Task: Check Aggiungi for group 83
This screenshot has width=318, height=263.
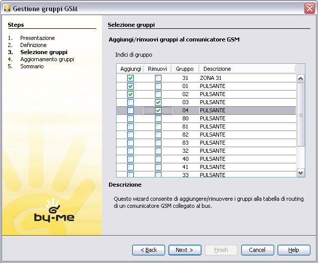Action: point(130,143)
